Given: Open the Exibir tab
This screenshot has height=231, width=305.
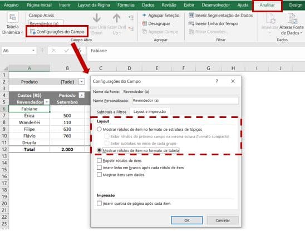Looking at the screenshot, I should click(x=189, y=5).
